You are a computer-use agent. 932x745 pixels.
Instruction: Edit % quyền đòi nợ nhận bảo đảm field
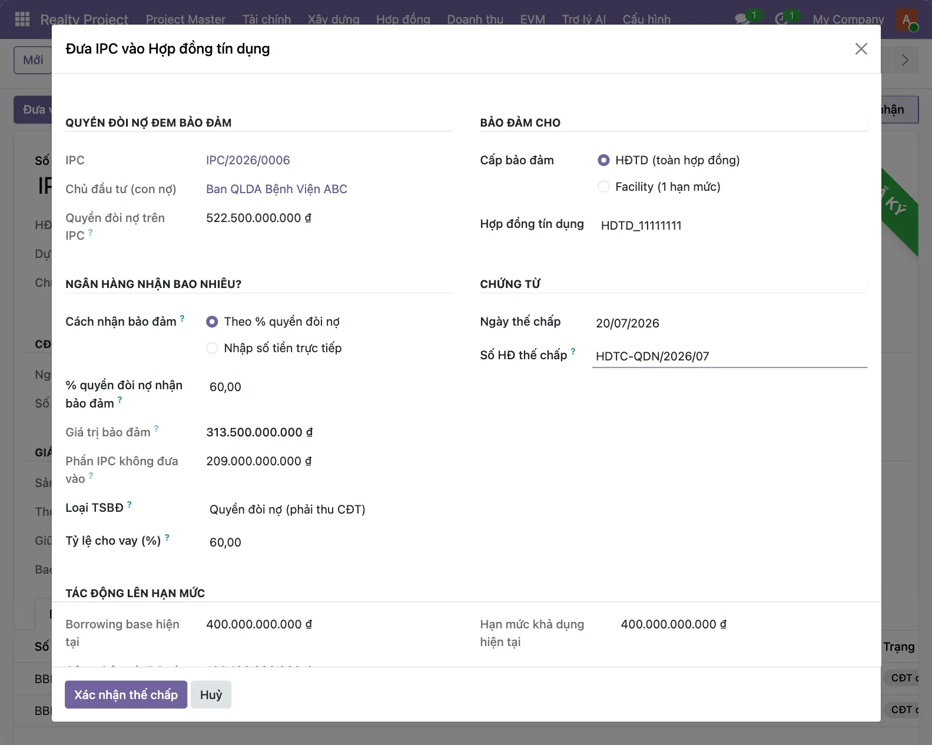[329, 387]
